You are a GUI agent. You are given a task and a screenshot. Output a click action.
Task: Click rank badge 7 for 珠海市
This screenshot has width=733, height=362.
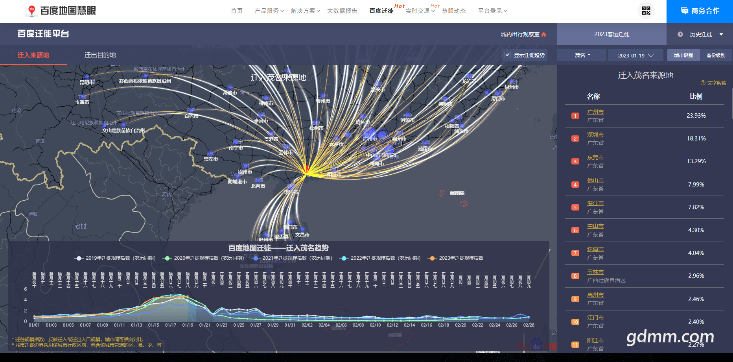(x=575, y=253)
